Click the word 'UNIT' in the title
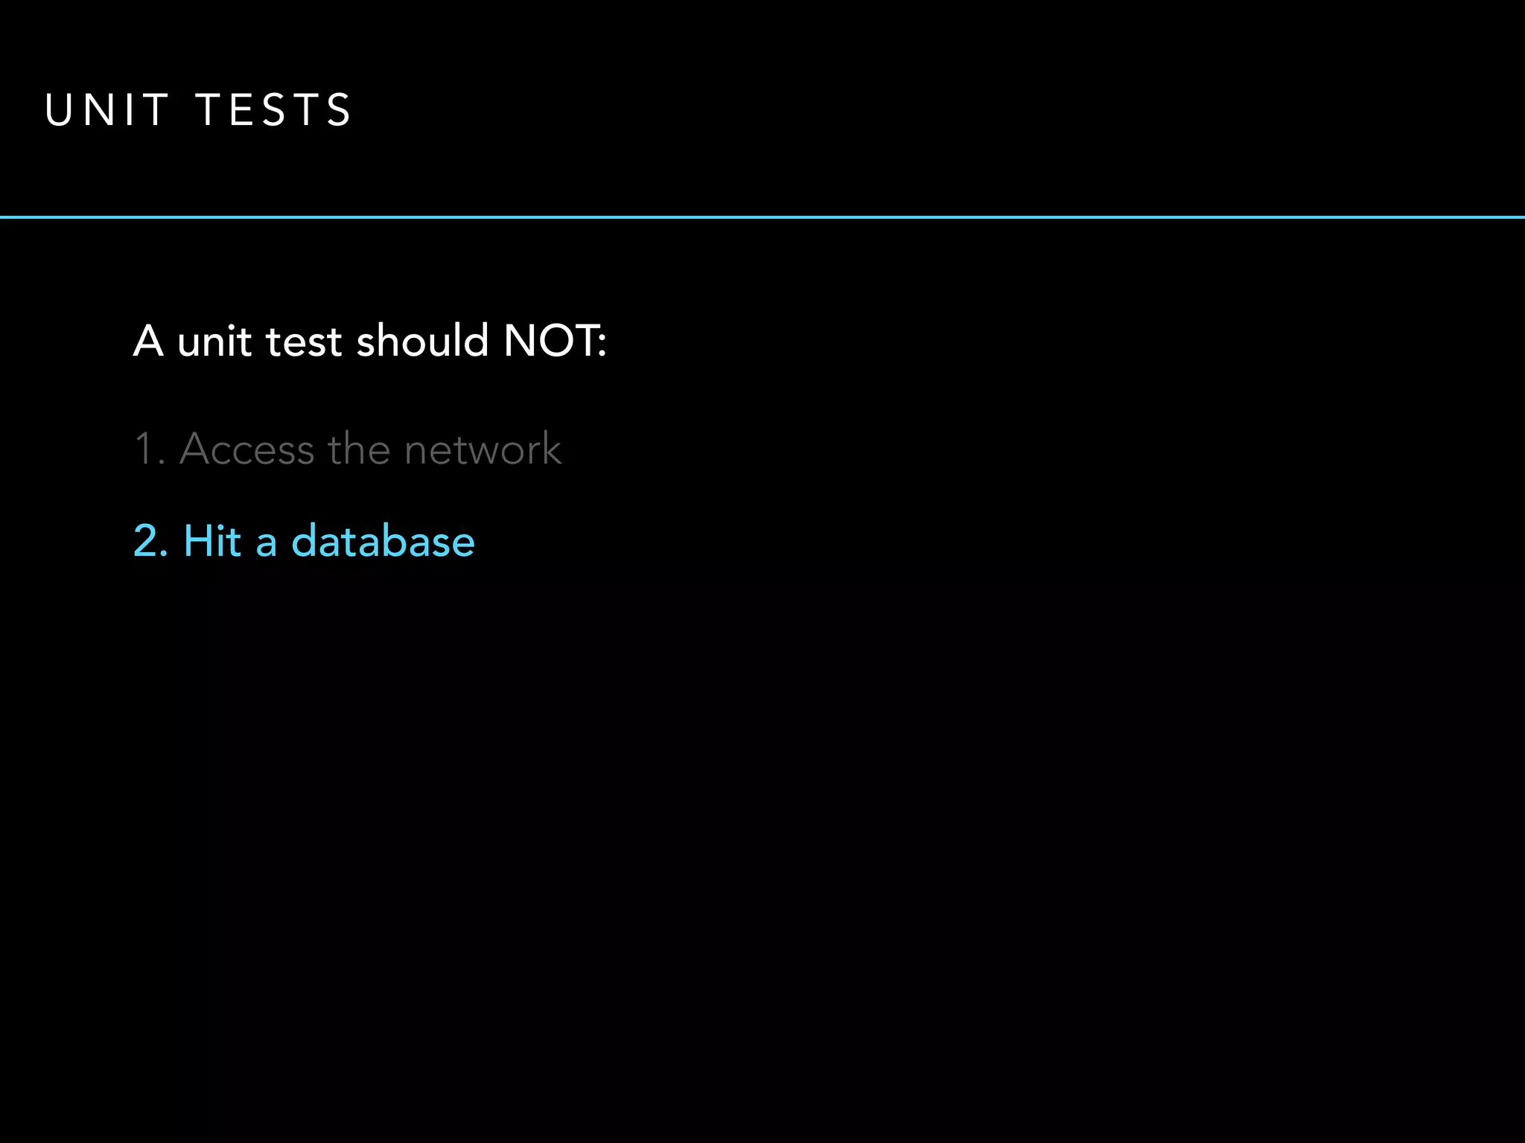 [106, 110]
